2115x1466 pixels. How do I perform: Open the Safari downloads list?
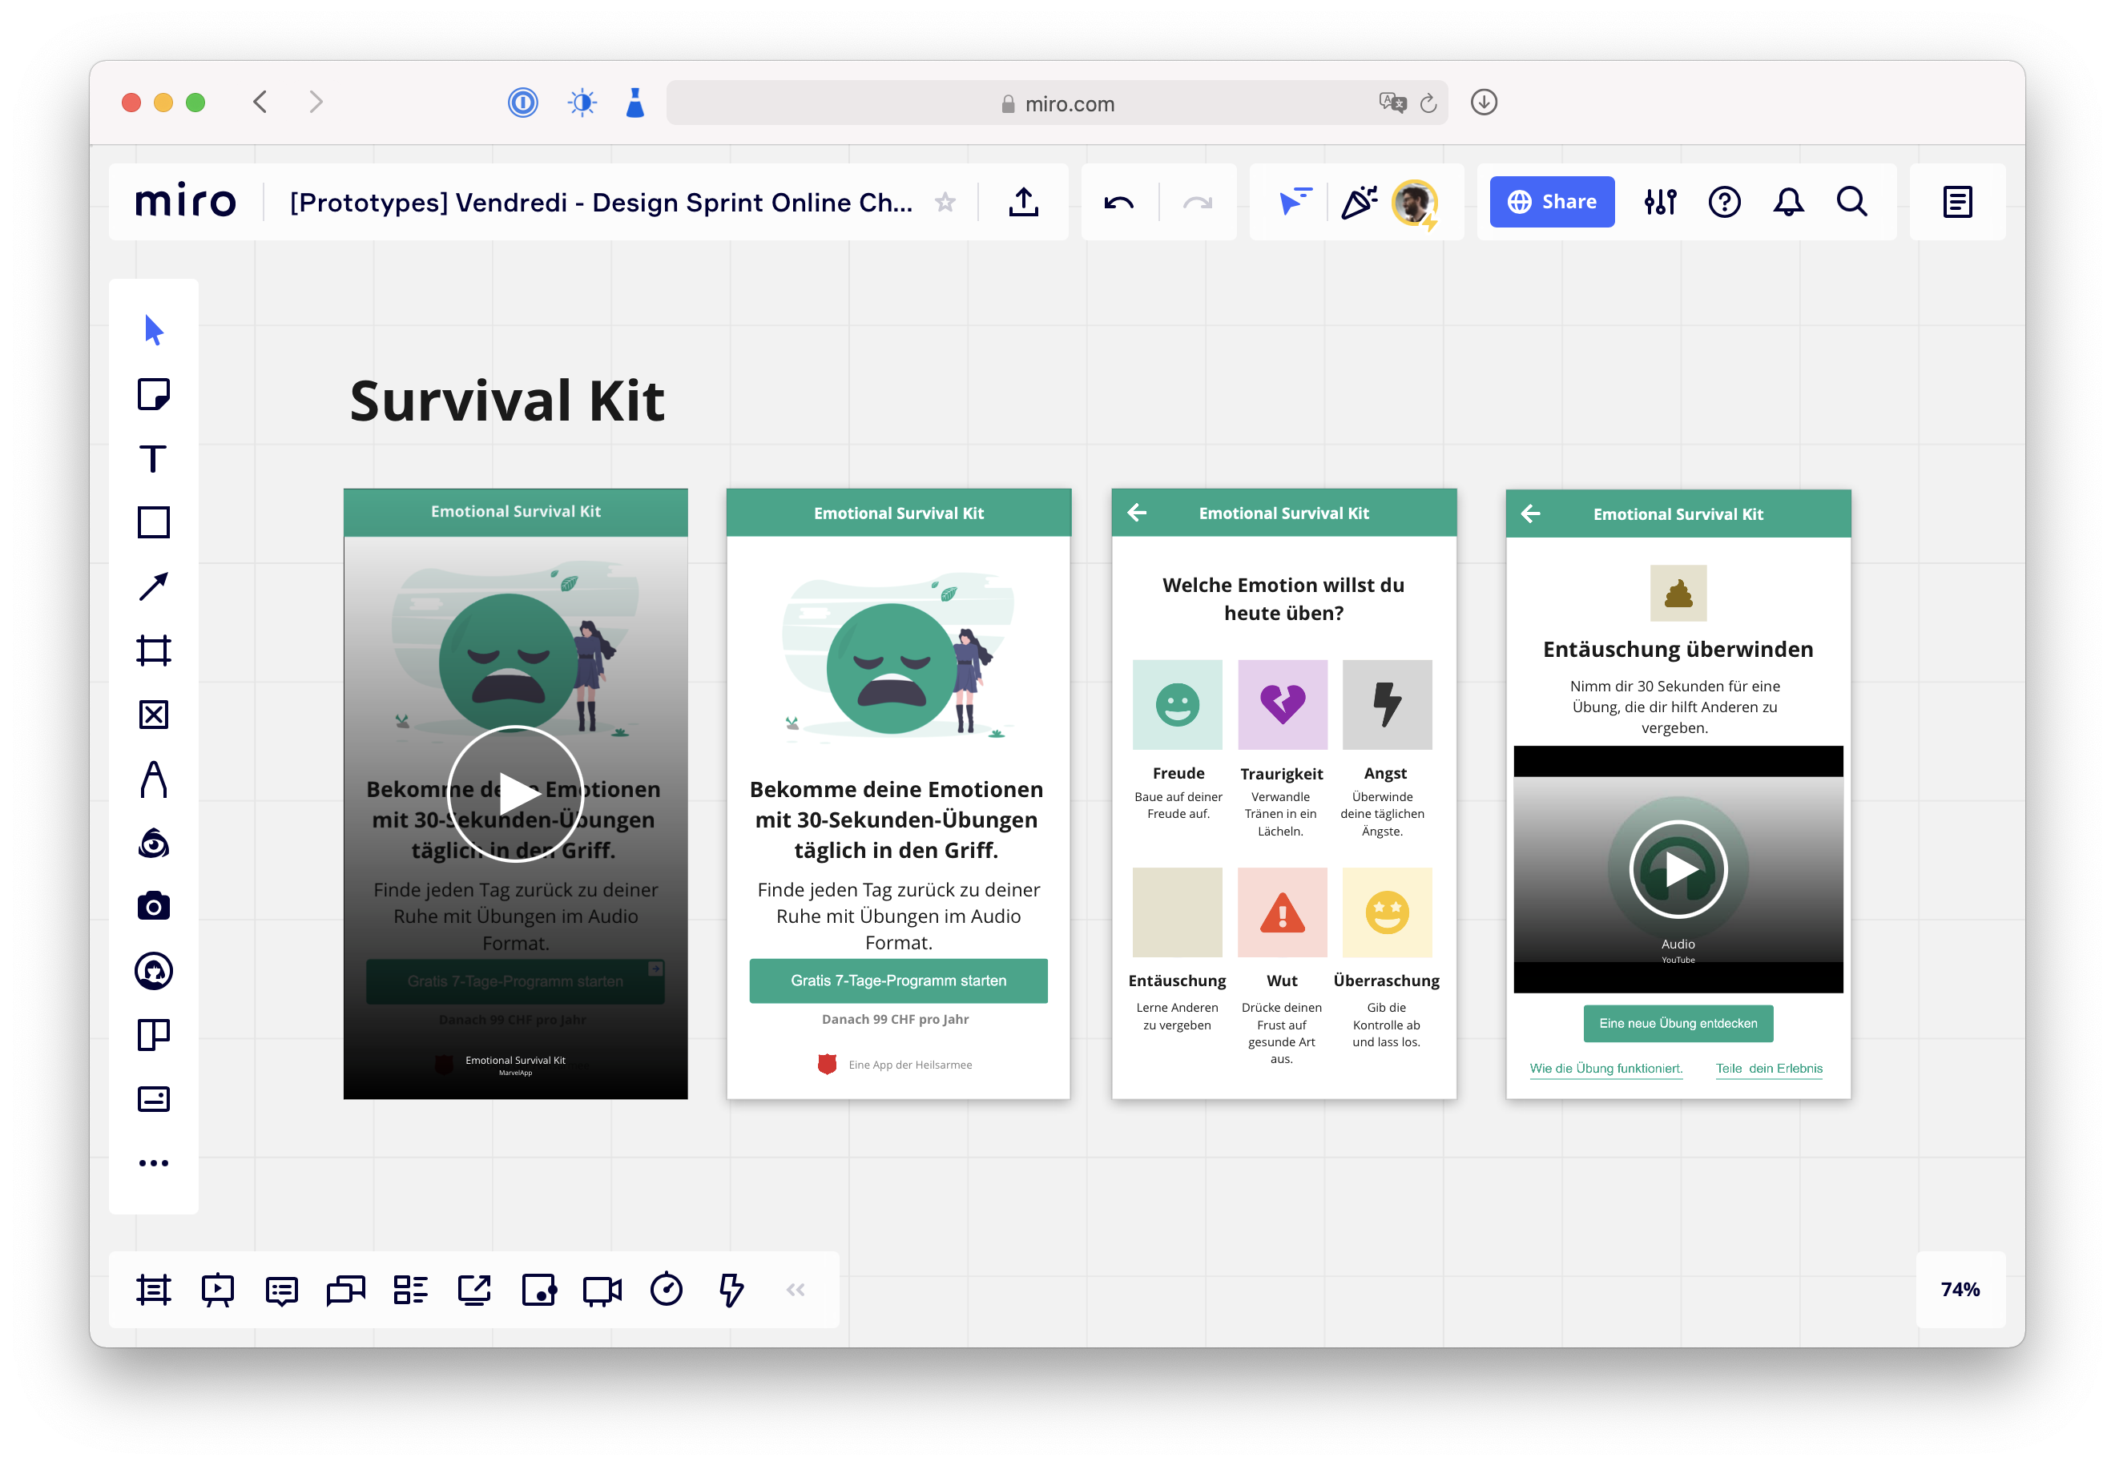(1482, 103)
